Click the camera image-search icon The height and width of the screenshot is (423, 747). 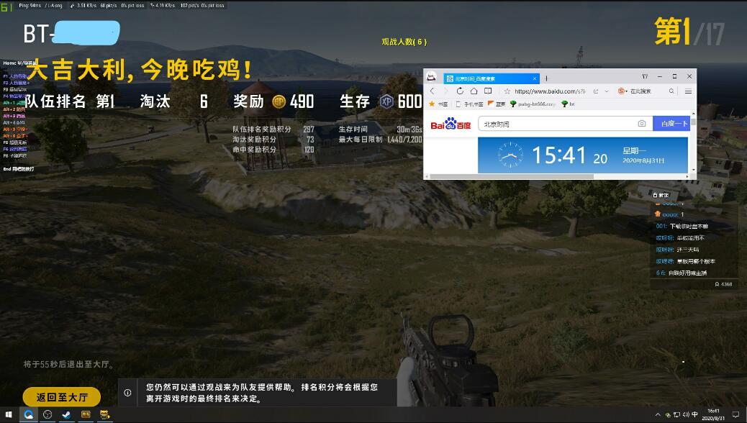[641, 124]
